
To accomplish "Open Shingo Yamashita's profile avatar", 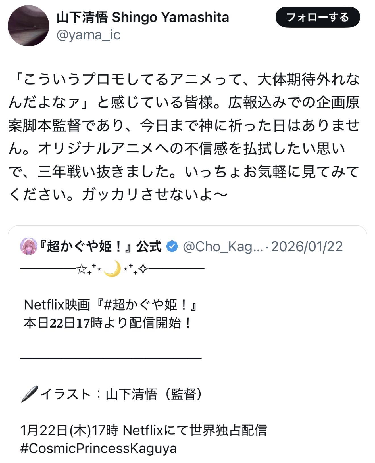I will click(28, 26).
